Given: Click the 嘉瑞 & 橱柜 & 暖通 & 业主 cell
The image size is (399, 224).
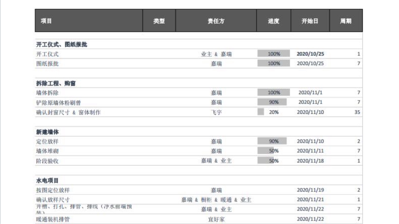Looking at the screenshot, I should pos(216,200).
